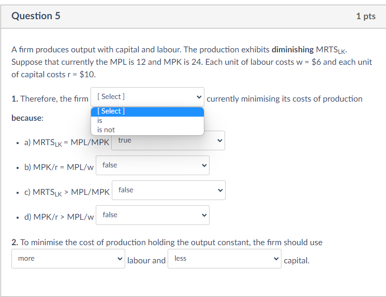Choose the 'is not' option in dropdown
Viewport: 386px width, 297px height.
[x=147, y=130]
